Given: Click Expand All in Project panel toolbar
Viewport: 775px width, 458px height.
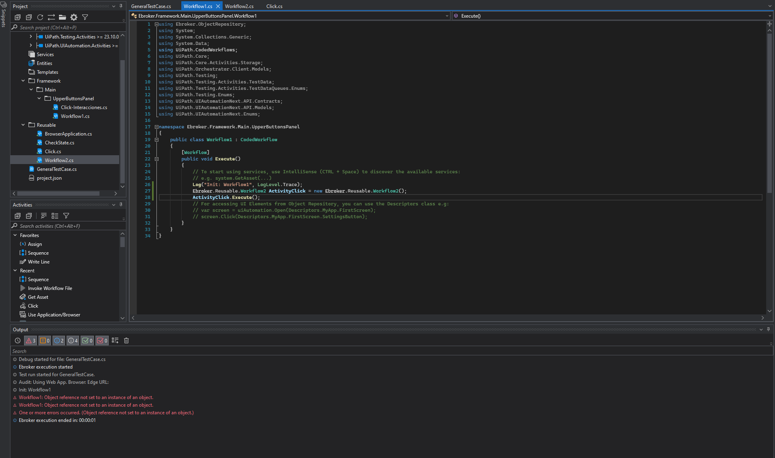Looking at the screenshot, I should tap(18, 17).
